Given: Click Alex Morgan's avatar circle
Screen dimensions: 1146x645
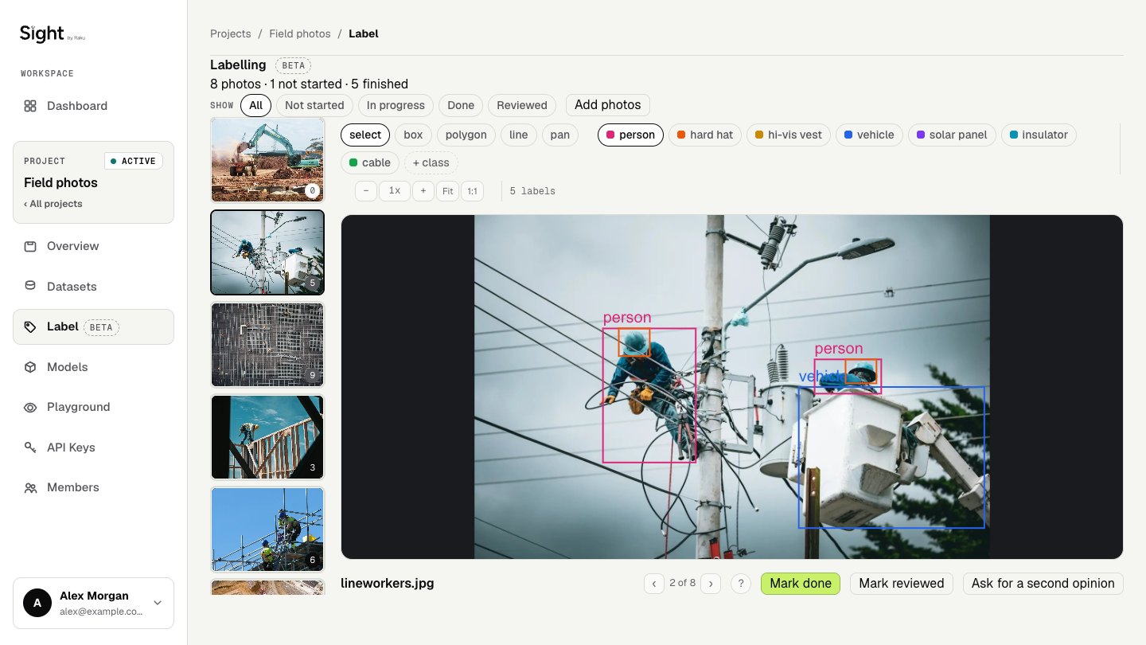Looking at the screenshot, I should click(37, 603).
